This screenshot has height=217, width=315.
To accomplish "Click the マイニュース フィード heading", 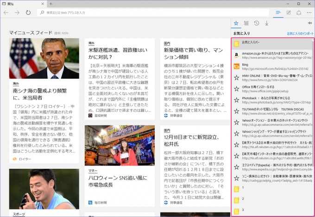I will [31, 33].
